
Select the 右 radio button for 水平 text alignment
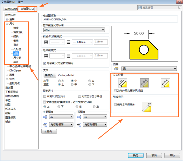90,81
